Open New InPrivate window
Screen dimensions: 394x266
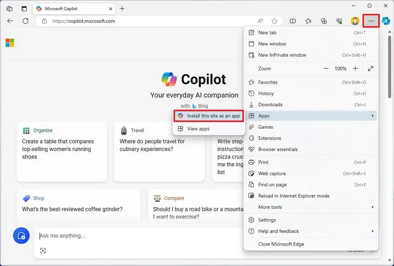(x=282, y=55)
